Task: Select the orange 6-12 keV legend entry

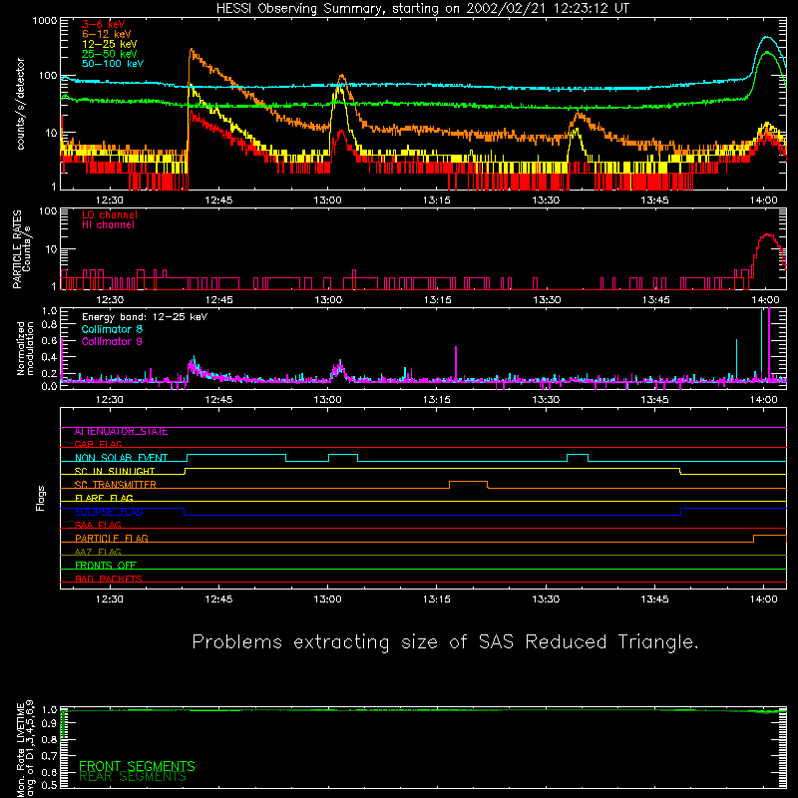Action: (x=107, y=34)
